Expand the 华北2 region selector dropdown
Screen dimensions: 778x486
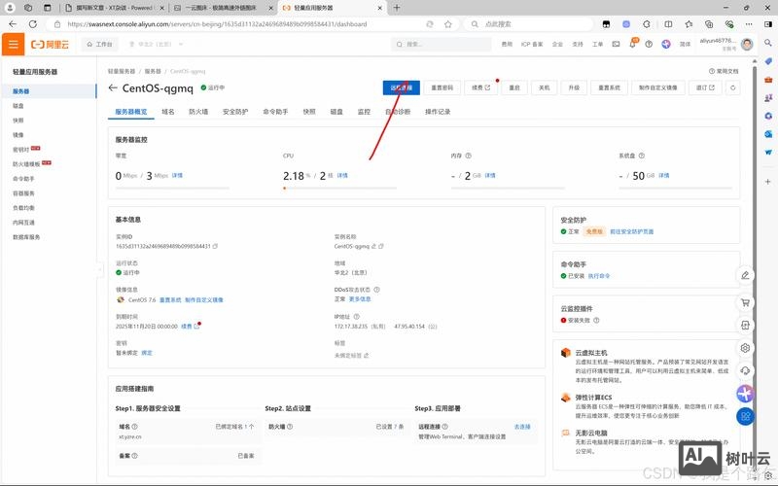(156, 44)
